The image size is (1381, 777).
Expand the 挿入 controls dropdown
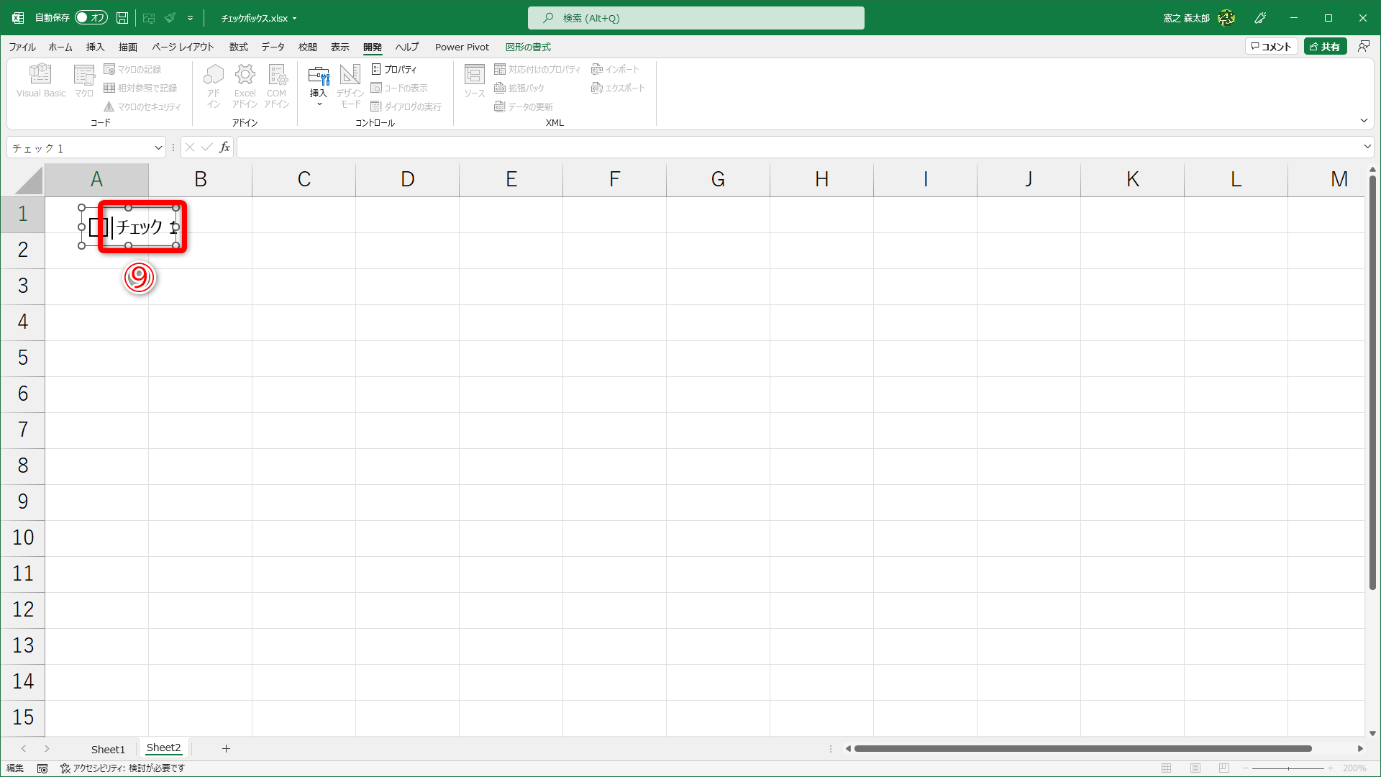pos(319,103)
